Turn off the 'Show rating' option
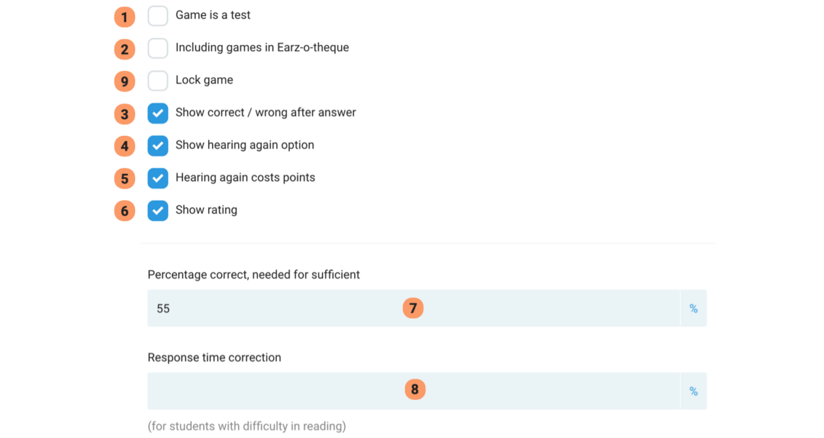 pos(158,211)
